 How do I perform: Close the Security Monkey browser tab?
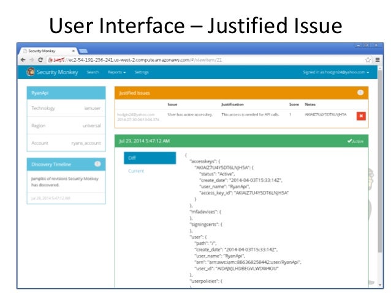(x=74, y=51)
